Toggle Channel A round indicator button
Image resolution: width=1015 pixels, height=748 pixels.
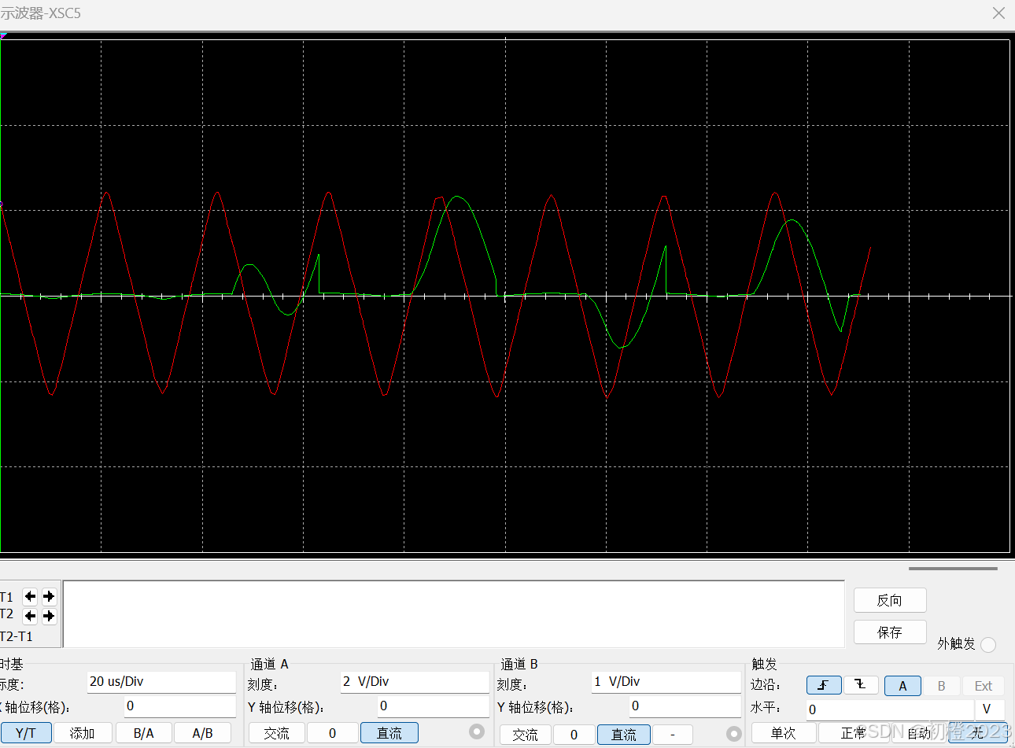tap(477, 731)
